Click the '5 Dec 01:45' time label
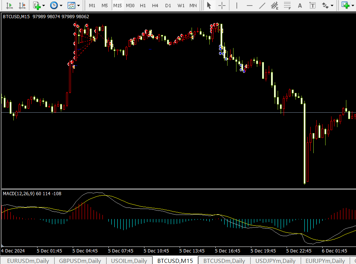Image resolution: width=356 pixels, height=264 pixels. click(49, 251)
